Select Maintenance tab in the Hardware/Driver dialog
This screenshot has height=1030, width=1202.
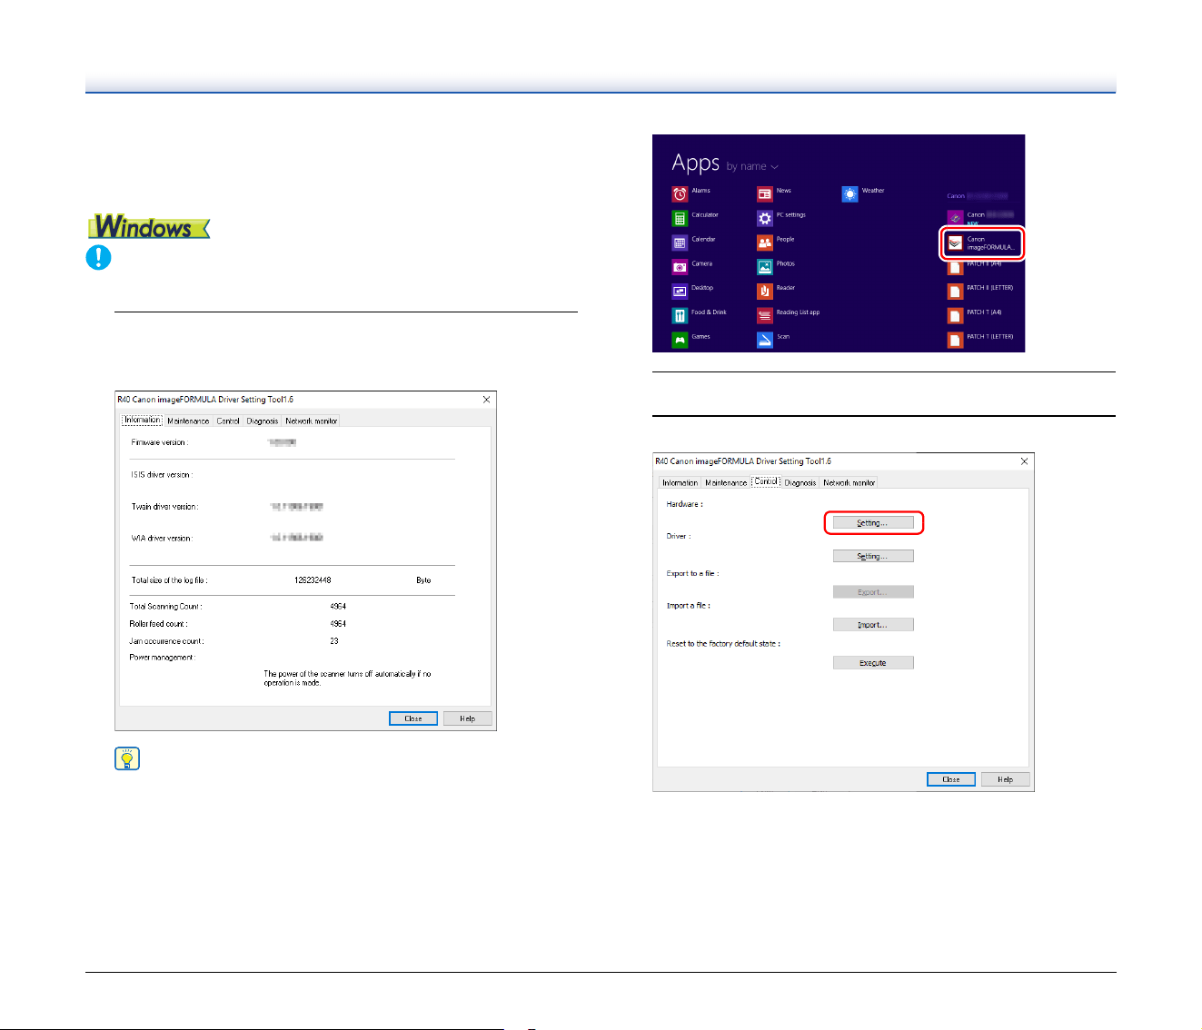726,482
